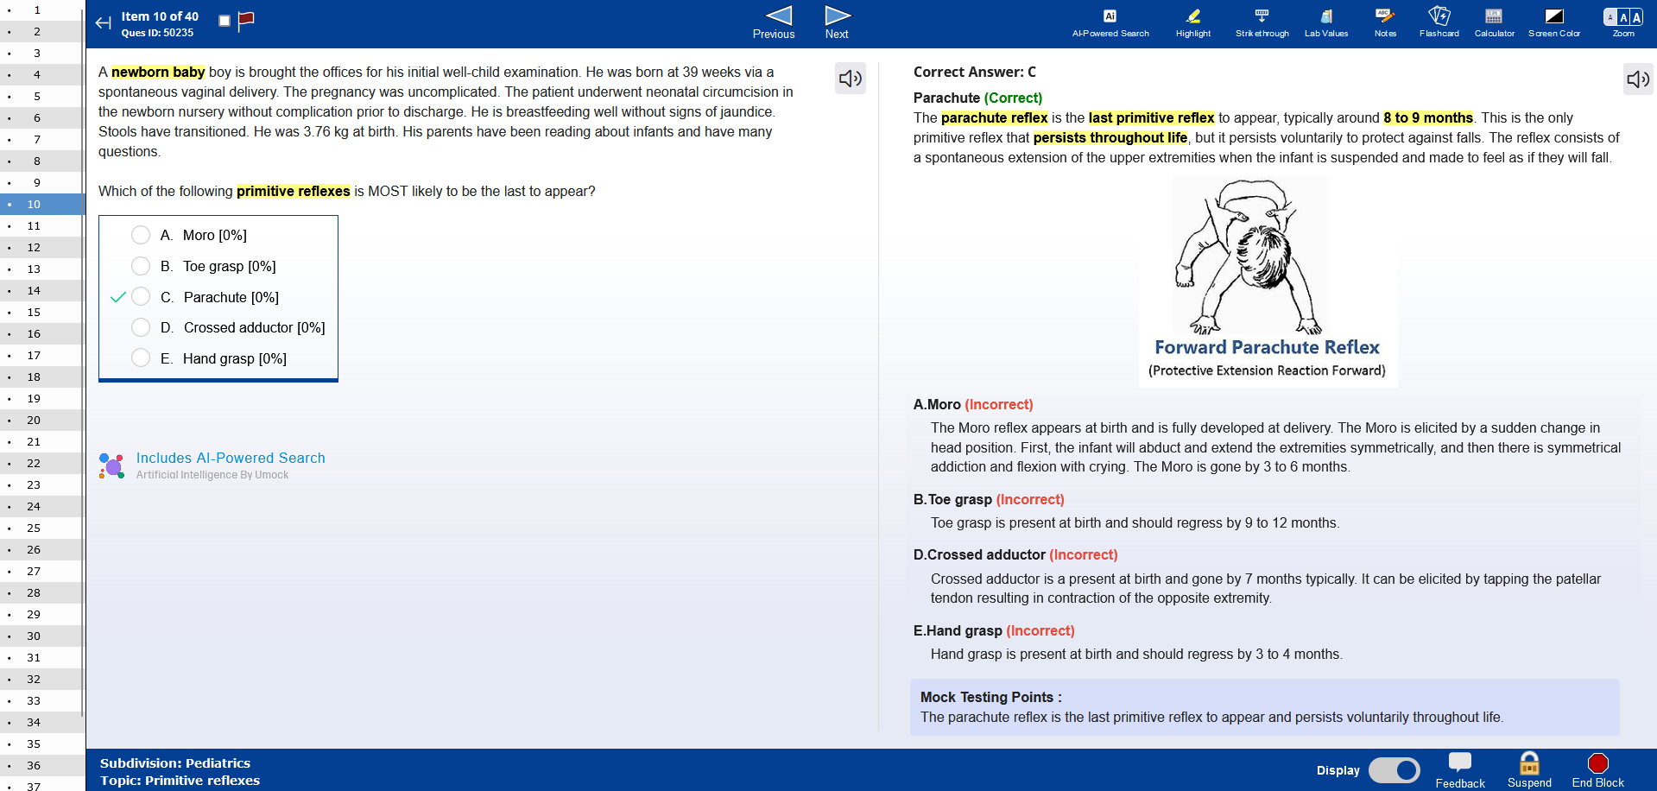Tick the mark checkbox beside the flag
The image size is (1657, 791).
[x=225, y=21]
